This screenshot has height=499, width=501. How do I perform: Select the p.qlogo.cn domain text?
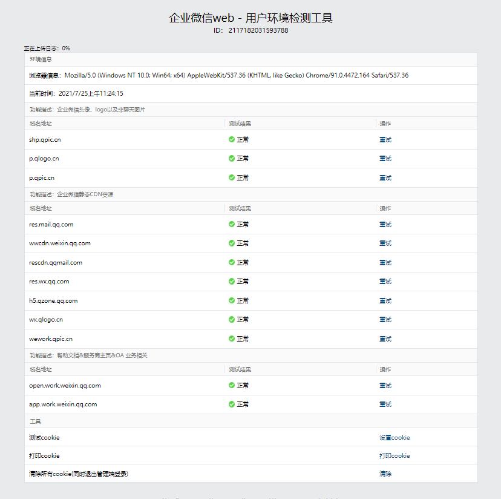point(44,159)
